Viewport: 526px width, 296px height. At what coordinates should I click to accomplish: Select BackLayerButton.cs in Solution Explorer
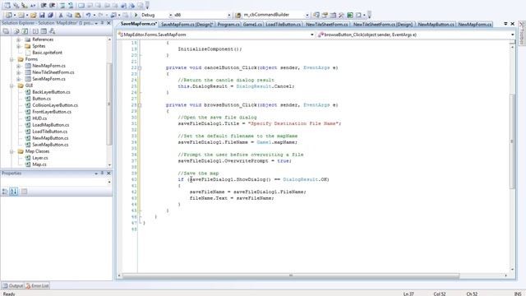coord(51,92)
